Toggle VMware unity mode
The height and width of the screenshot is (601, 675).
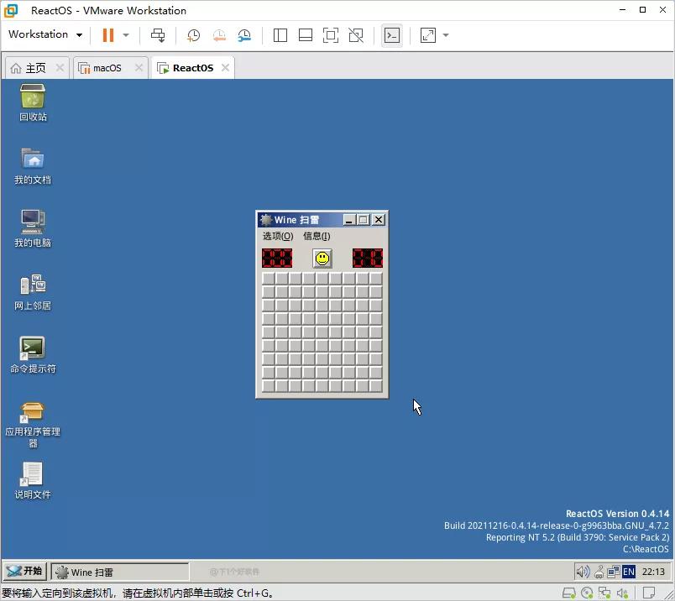tap(356, 35)
